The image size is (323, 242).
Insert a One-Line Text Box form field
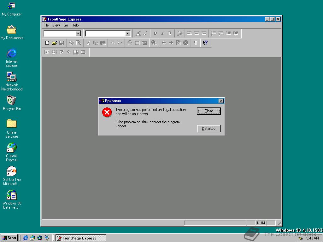(x=47, y=52)
